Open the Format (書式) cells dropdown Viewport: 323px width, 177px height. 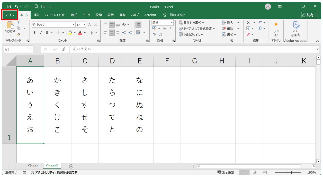pyautogui.click(x=229, y=34)
